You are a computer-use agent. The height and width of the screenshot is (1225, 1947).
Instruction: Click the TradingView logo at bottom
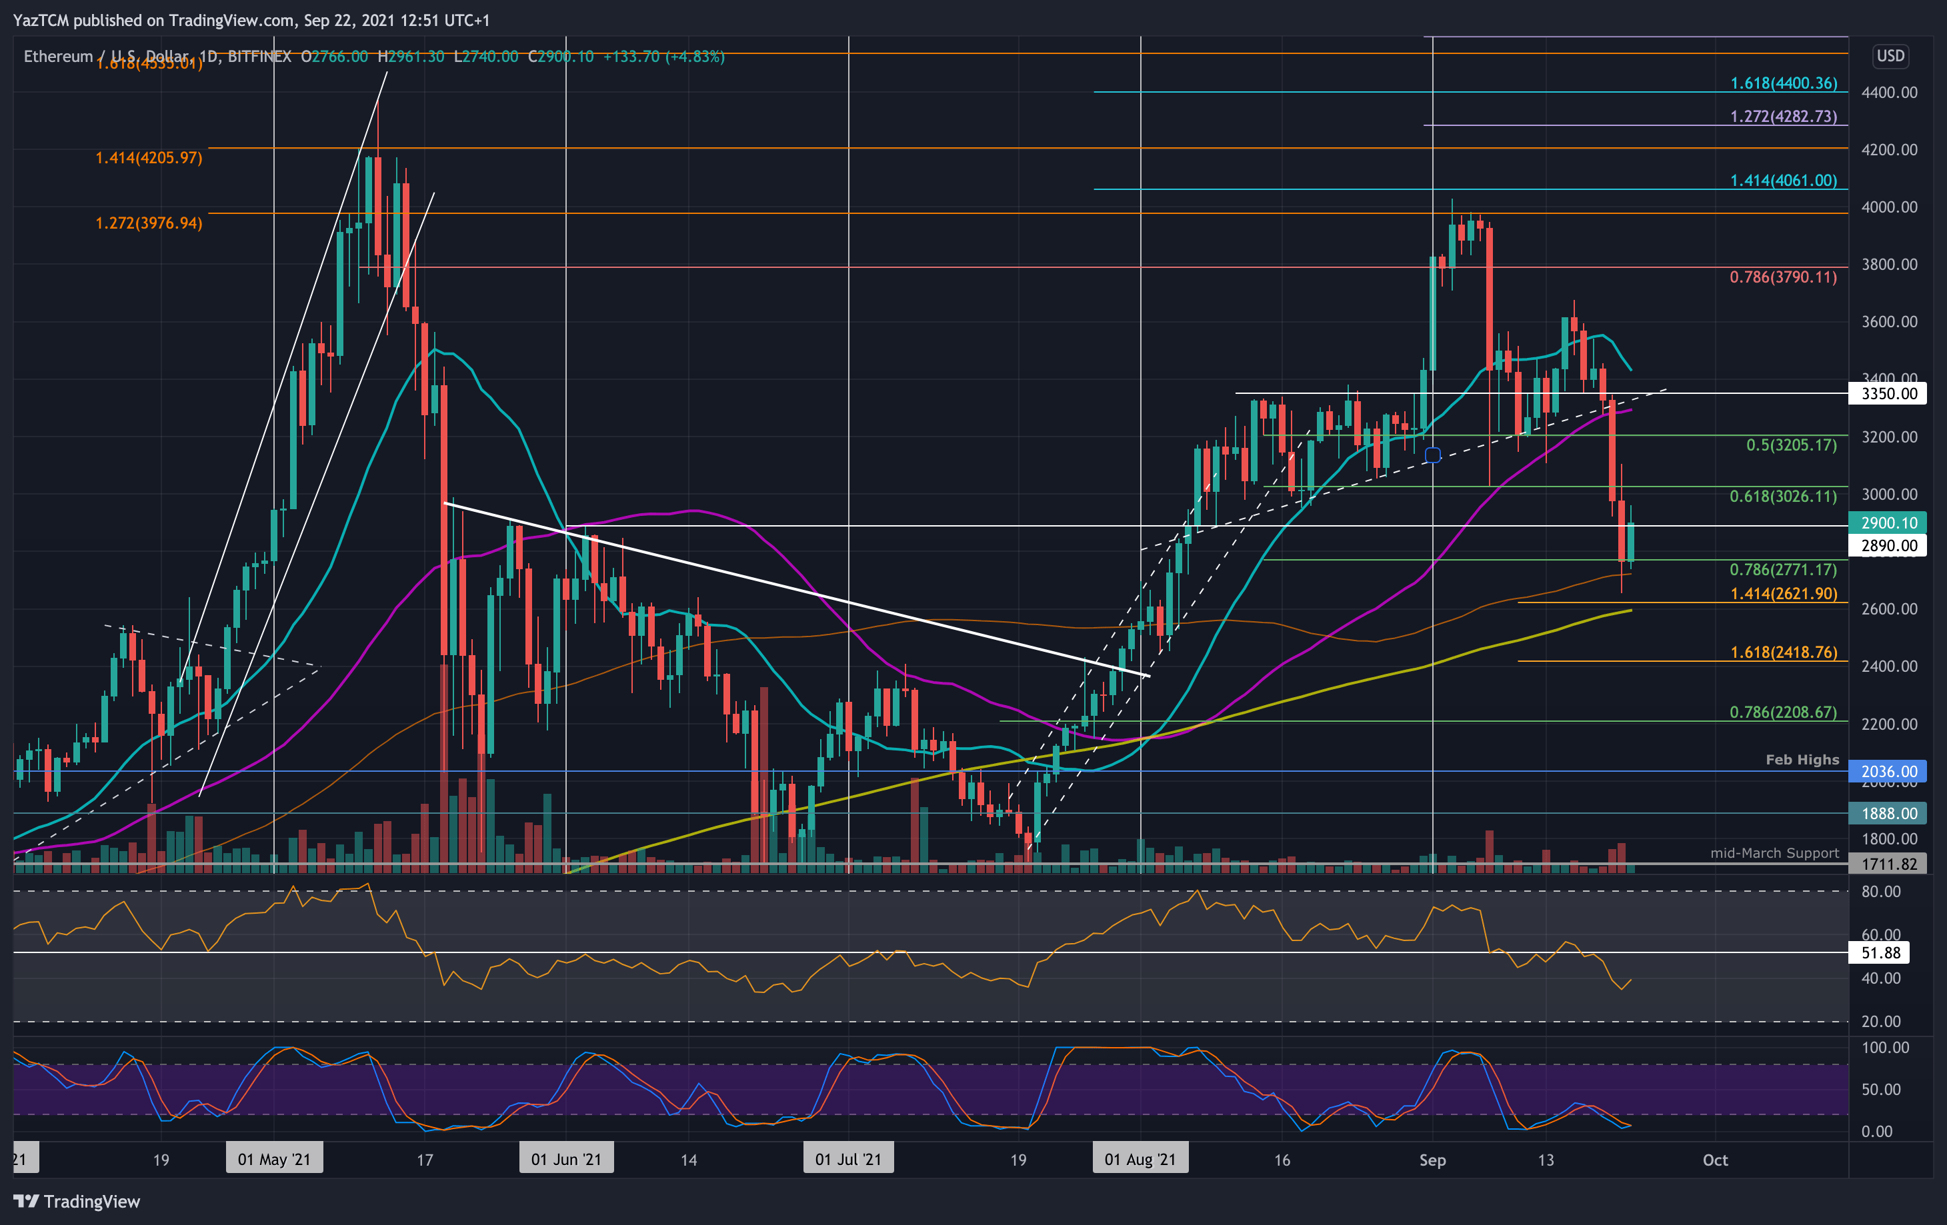click(77, 1202)
